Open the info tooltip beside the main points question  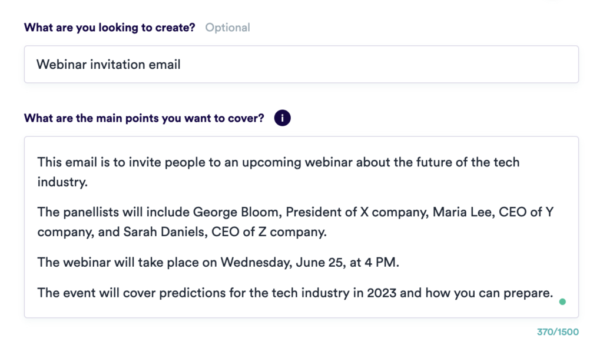(282, 118)
